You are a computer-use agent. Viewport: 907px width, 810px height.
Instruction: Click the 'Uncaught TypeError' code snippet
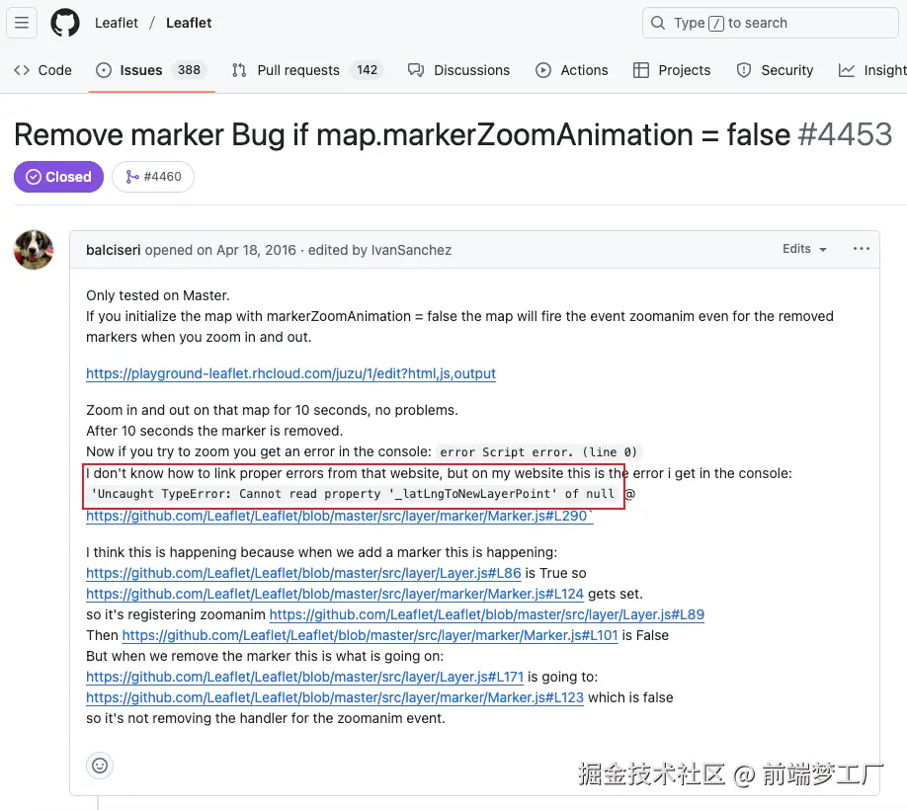tap(353, 494)
